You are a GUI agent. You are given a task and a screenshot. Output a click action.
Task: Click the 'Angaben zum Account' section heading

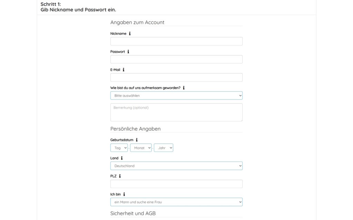tap(137, 22)
